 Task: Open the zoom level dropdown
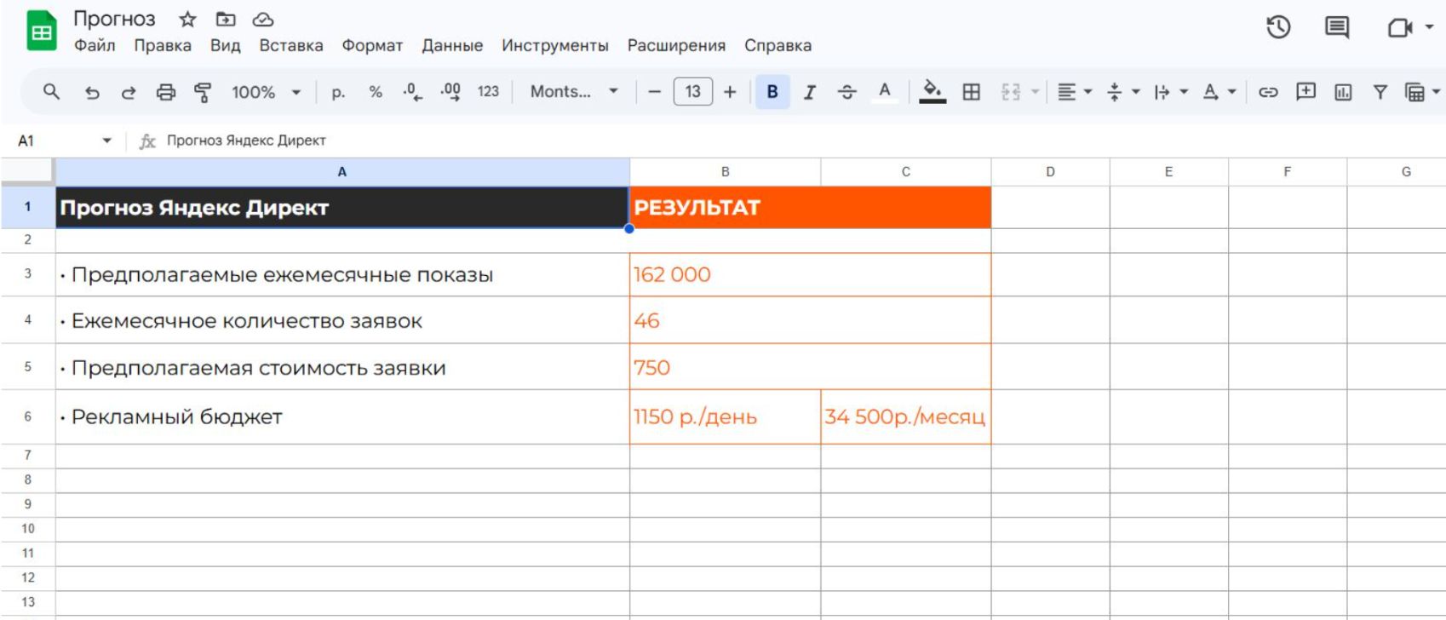pos(267,92)
